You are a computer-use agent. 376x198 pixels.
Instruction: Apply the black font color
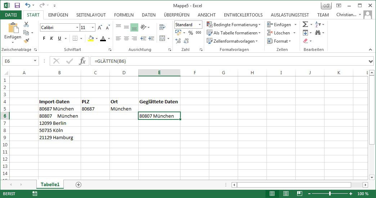[x=103, y=38]
